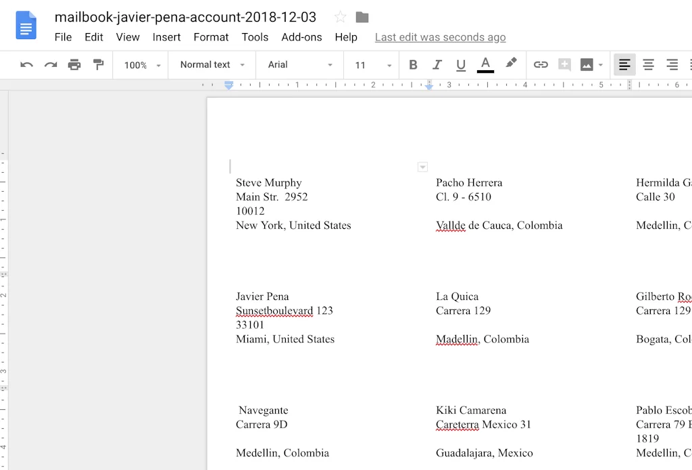The image size is (692, 470).
Task: Open the Arial font dropdown
Action: tap(299, 65)
